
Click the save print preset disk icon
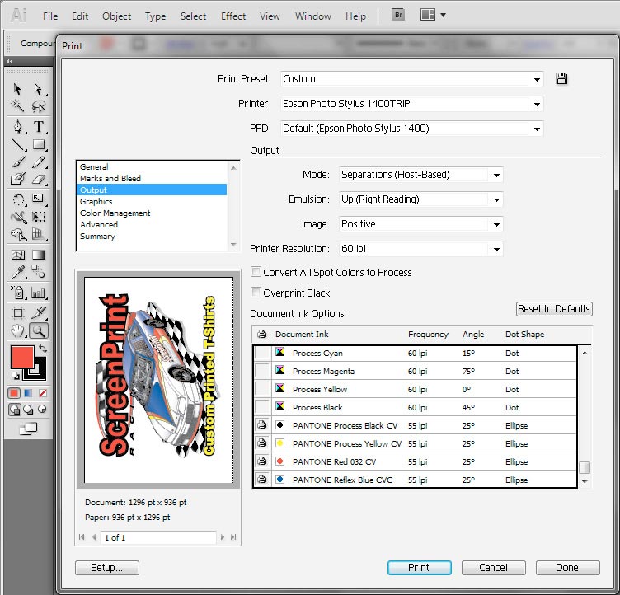[x=561, y=79]
